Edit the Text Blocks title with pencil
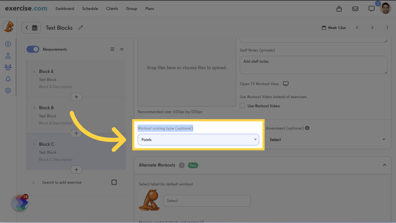 click(x=81, y=28)
